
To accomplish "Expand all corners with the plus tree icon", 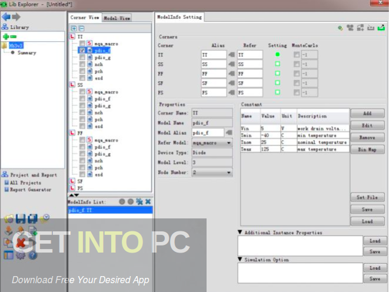I will coord(74,28).
